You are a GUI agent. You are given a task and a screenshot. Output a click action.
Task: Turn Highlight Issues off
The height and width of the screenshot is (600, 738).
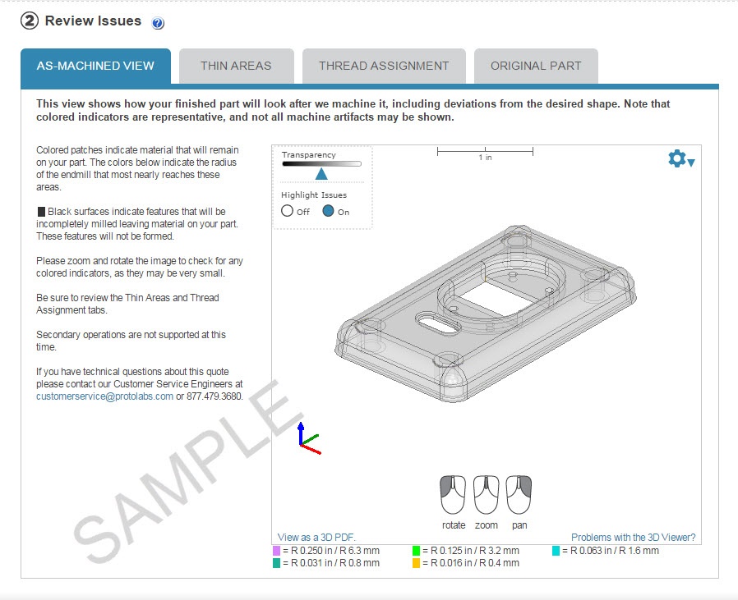pyautogui.click(x=287, y=211)
